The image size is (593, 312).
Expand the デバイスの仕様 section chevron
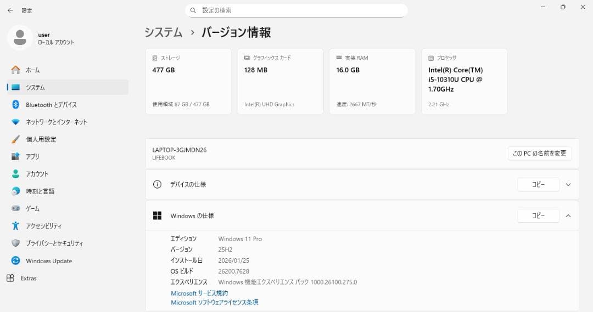pyautogui.click(x=568, y=185)
